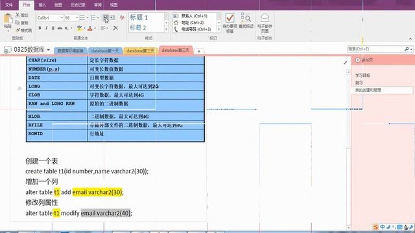
Task: Select the Format Painter brush
Action: pos(18,30)
